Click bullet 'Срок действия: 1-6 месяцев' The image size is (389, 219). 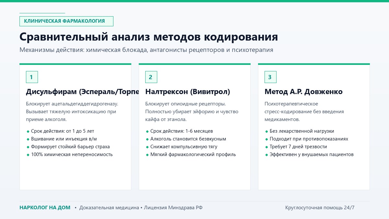click(182, 131)
